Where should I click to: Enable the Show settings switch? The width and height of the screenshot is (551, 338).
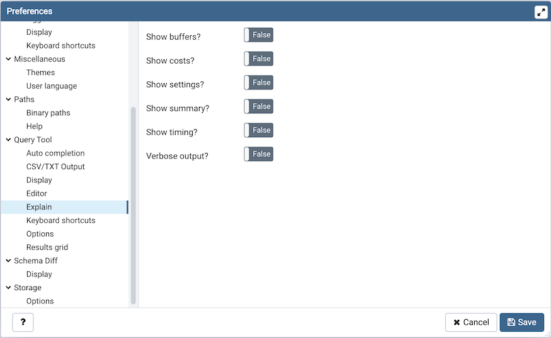259,83
